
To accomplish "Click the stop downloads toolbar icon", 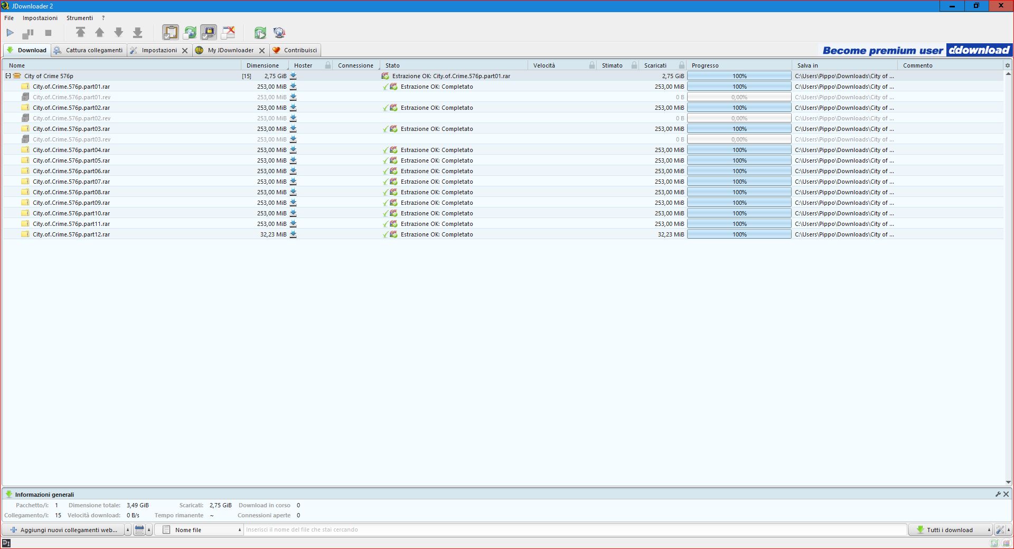I will click(x=48, y=33).
